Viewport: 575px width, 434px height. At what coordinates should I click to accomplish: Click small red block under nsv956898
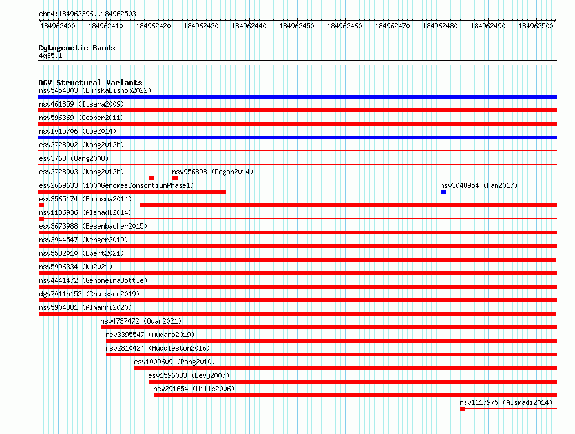click(175, 178)
